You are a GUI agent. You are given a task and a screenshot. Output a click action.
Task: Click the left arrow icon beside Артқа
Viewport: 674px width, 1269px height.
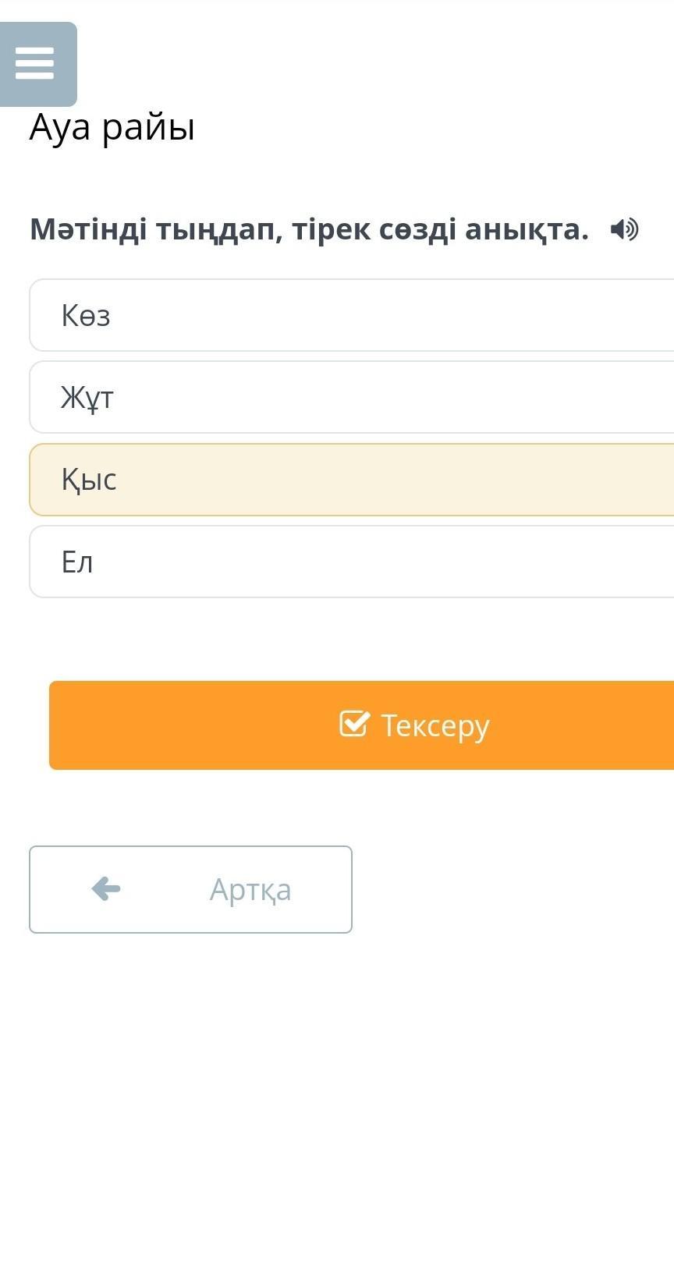pyautogui.click(x=106, y=888)
